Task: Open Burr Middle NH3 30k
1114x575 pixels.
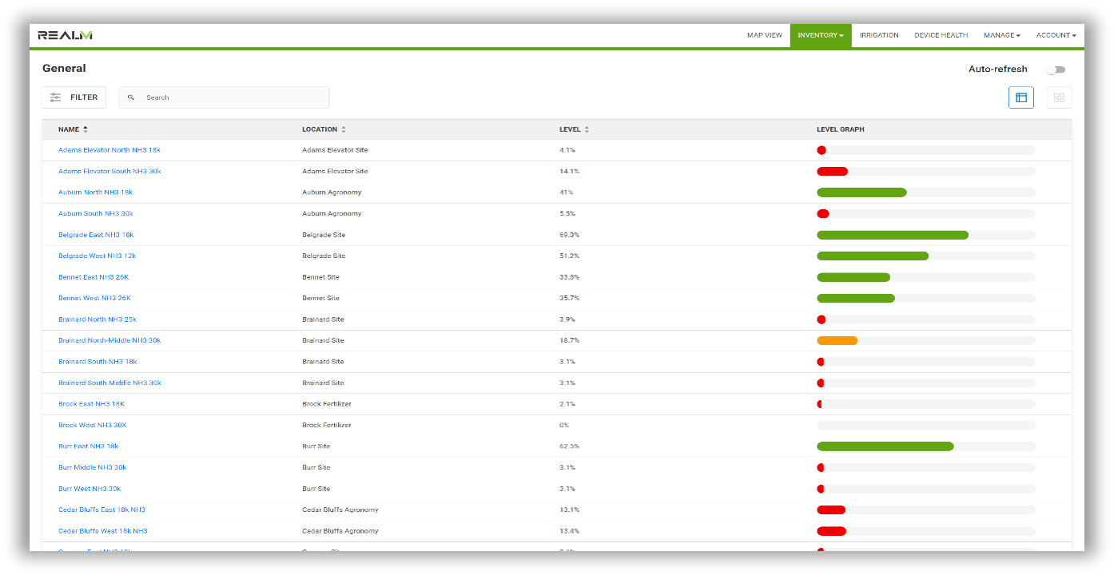Action: [x=93, y=467]
